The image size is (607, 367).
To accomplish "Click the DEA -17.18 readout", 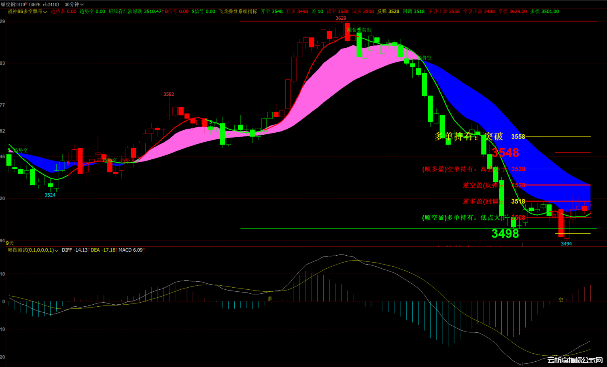I will (104, 250).
